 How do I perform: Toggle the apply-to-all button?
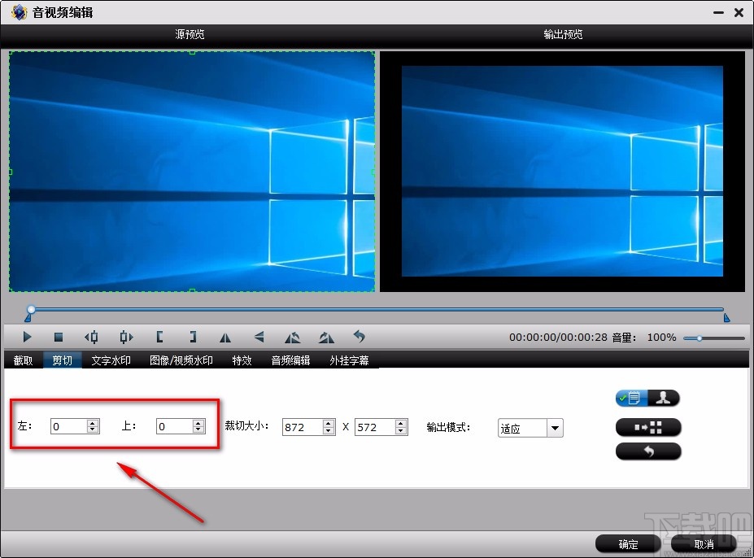click(x=648, y=426)
